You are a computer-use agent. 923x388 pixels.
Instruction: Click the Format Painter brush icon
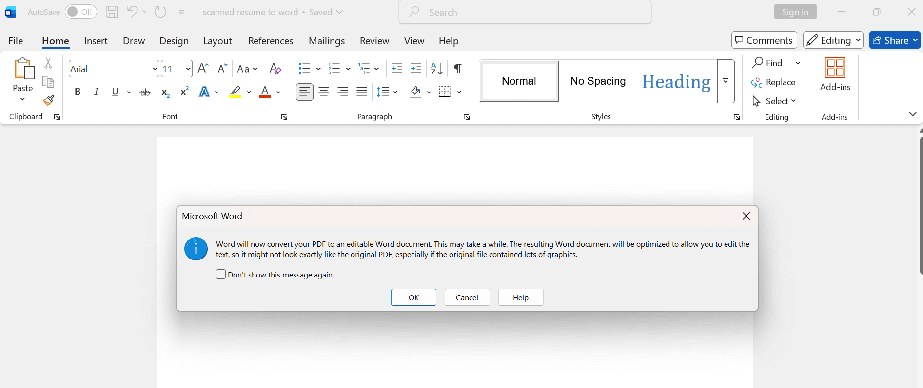(48, 101)
